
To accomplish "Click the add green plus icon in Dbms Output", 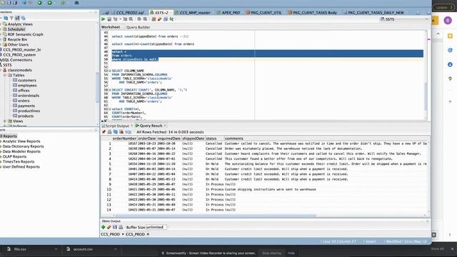I will click(103, 227).
